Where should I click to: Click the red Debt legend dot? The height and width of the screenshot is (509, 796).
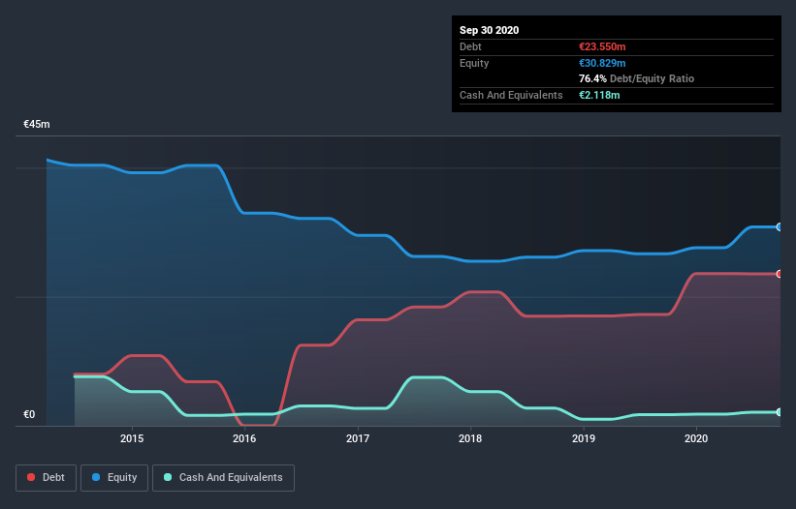coord(31,477)
